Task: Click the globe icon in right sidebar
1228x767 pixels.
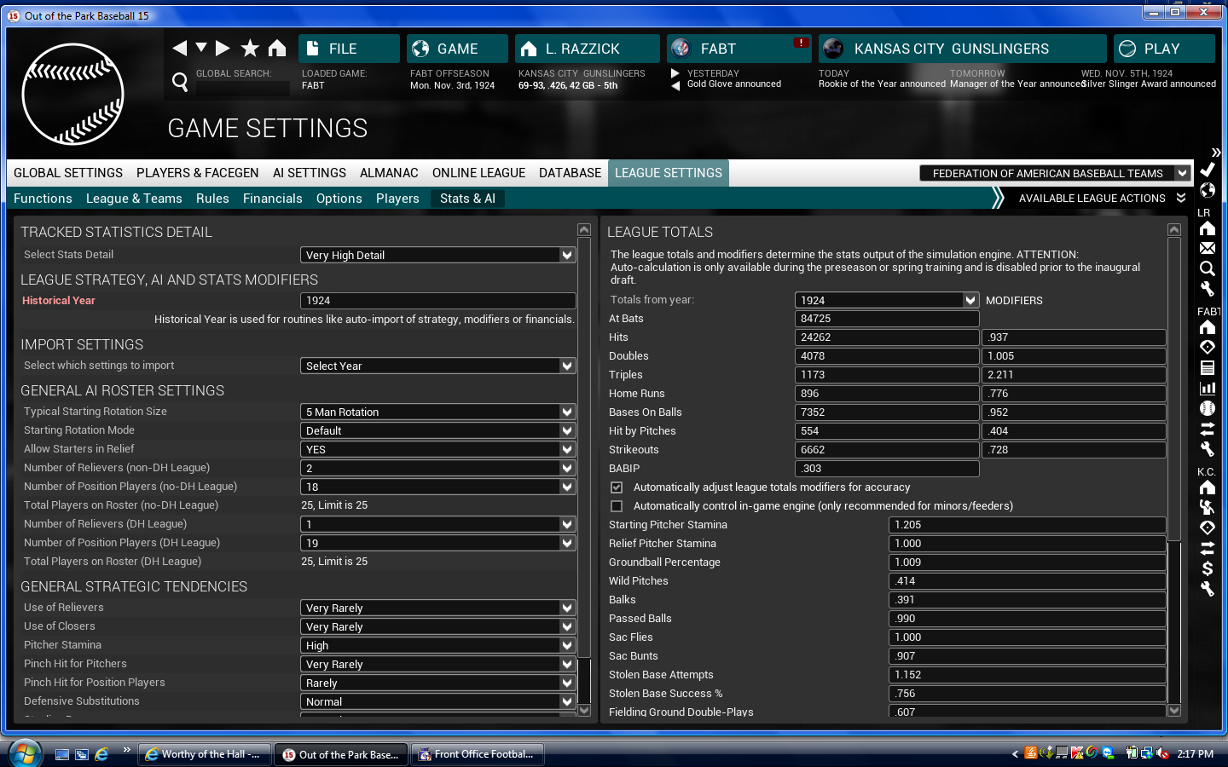Action: (1208, 190)
